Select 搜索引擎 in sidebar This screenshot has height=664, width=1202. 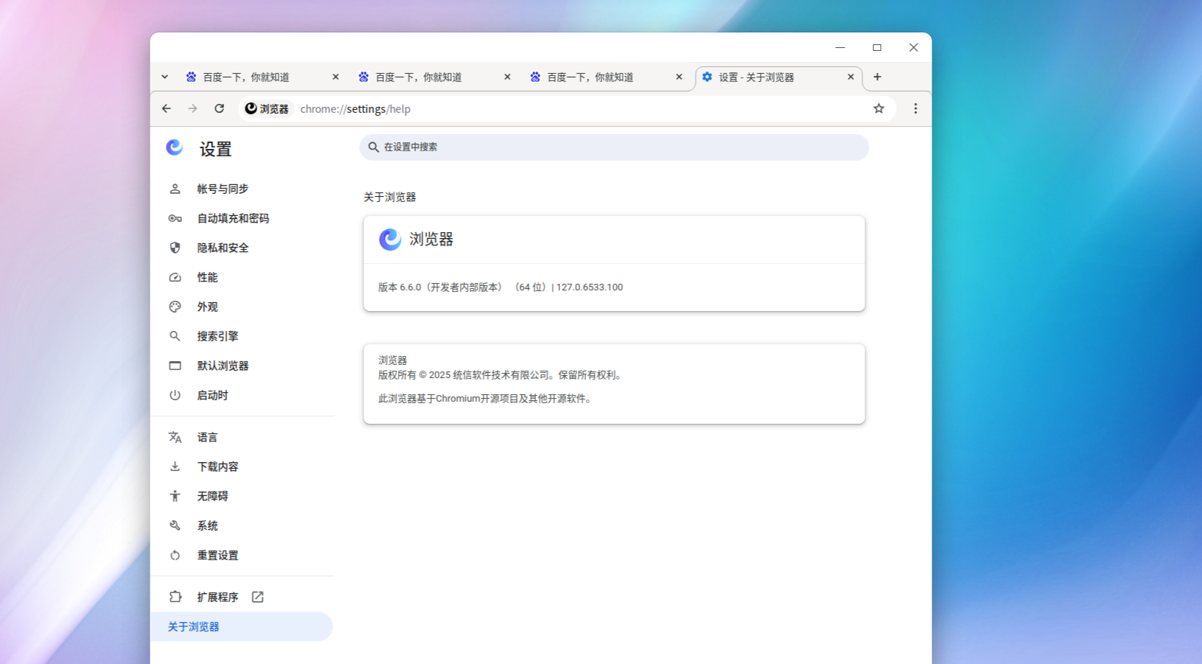(x=242, y=336)
